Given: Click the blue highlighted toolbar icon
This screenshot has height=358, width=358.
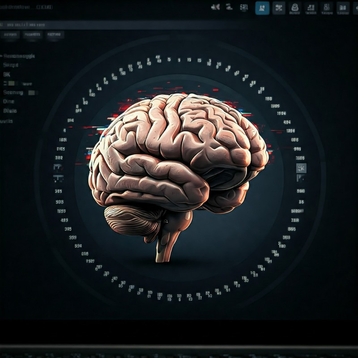Looking at the screenshot, I should pyautogui.click(x=262, y=8).
